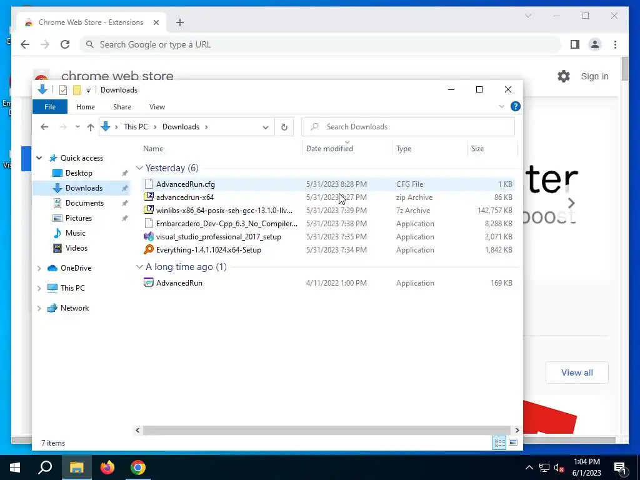Open Music in the navigation pane
This screenshot has height=480, width=640.
coord(76,233)
